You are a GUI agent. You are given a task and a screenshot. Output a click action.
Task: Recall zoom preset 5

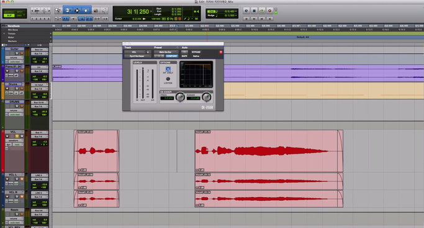pos(48,19)
